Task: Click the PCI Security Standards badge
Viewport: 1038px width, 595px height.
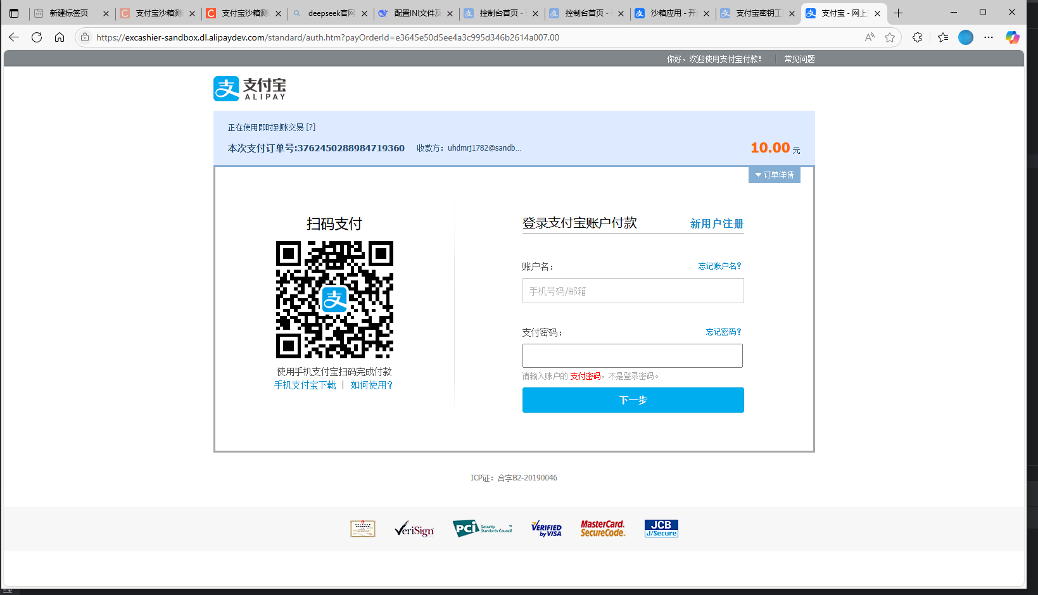Action: click(x=483, y=528)
